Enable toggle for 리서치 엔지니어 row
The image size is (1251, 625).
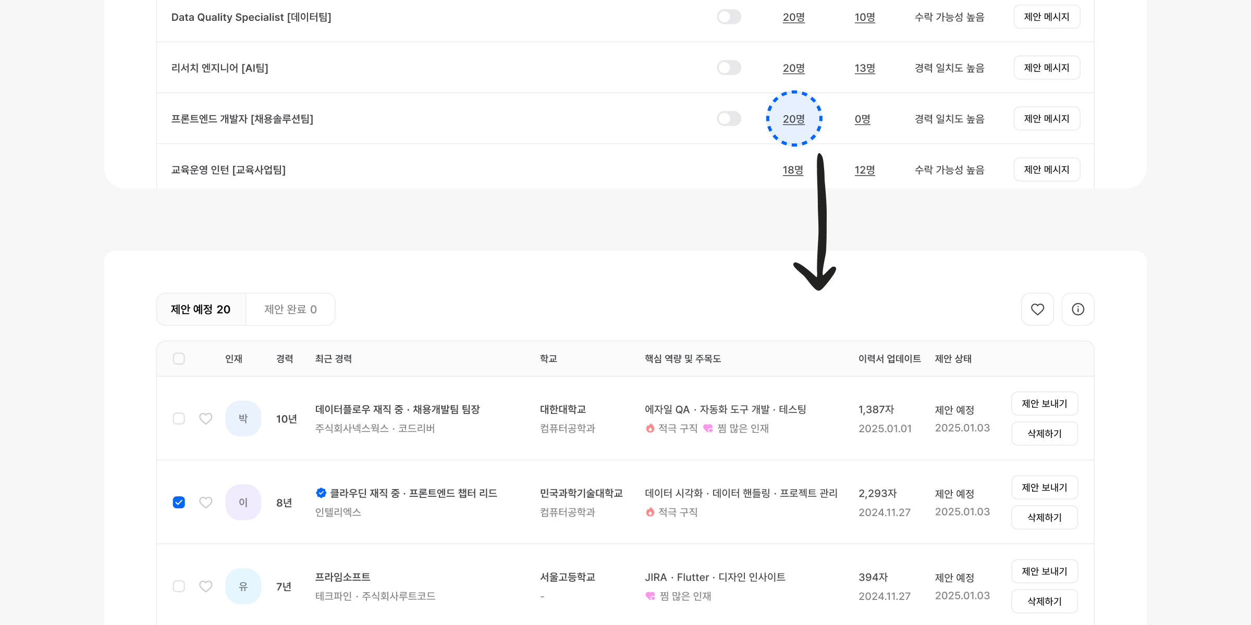[729, 68]
